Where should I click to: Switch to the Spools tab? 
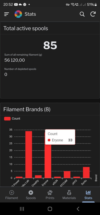[31, 195]
